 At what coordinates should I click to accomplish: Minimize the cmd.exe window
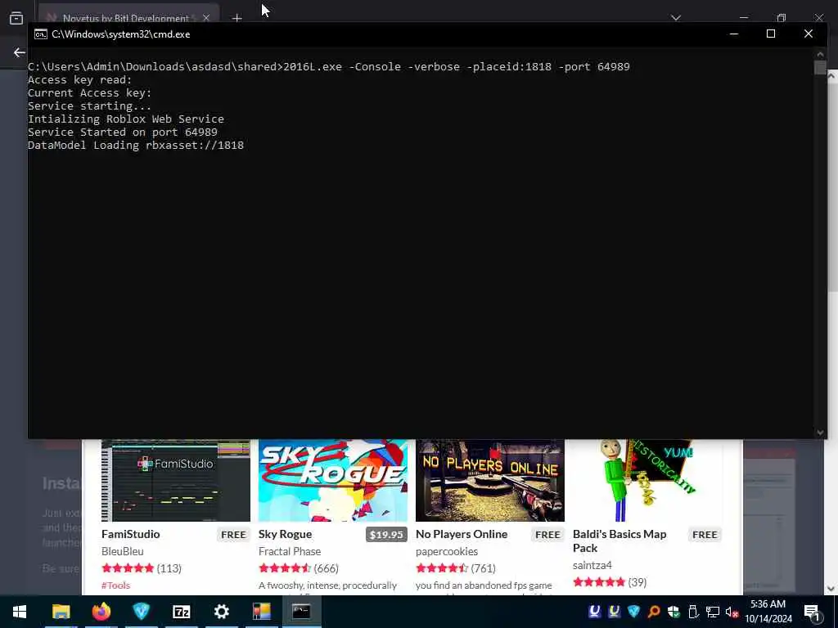pos(734,34)
